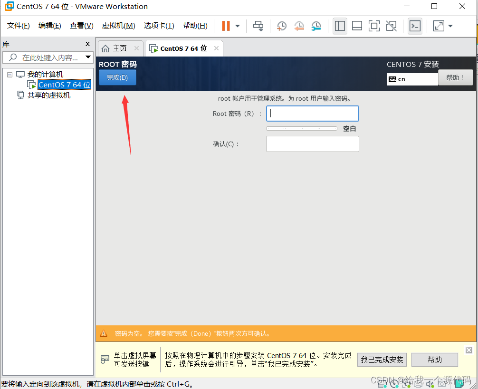The height and width of the screenshot is (389, 478).
Task: Click the 帮助！ installer help button
Action: point(456,77)
